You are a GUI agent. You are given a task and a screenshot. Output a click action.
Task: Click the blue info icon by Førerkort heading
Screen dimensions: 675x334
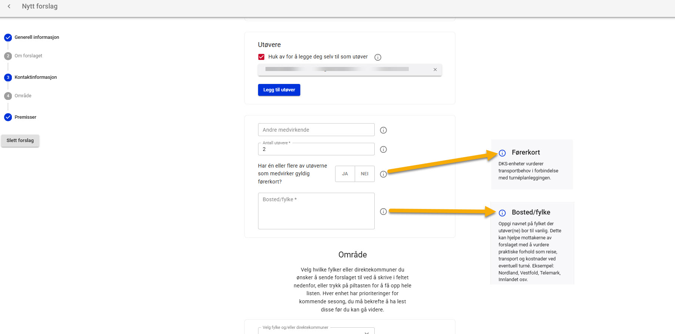502,153
